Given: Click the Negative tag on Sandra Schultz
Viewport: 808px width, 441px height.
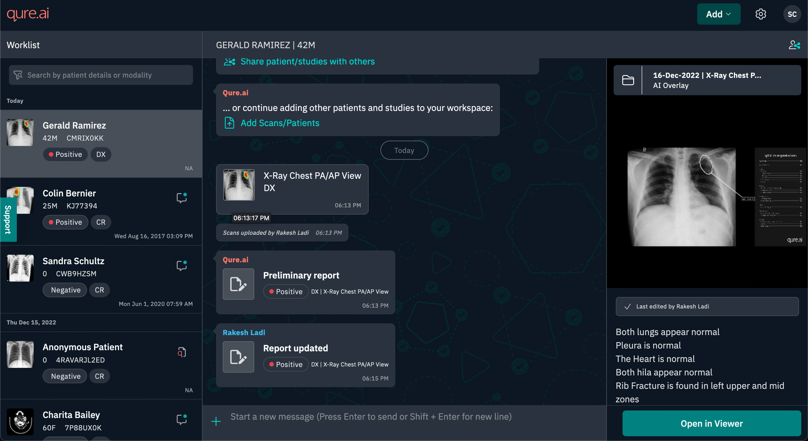Looking at the screenshot, I should pyautogui.click(x=65, y=290).
